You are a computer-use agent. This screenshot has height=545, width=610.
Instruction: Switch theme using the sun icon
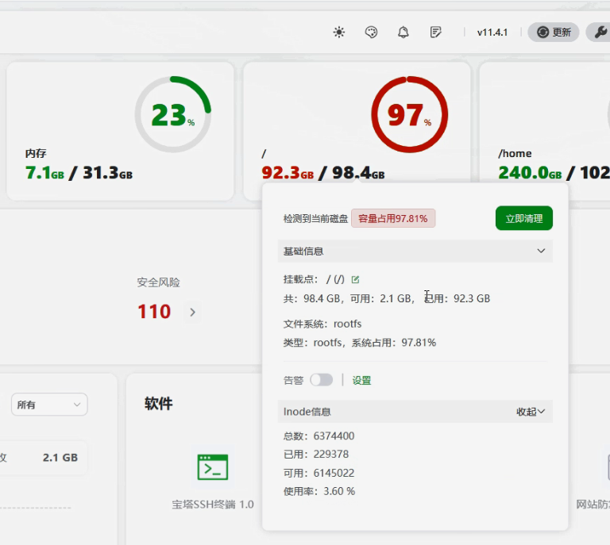click(339, 33)
